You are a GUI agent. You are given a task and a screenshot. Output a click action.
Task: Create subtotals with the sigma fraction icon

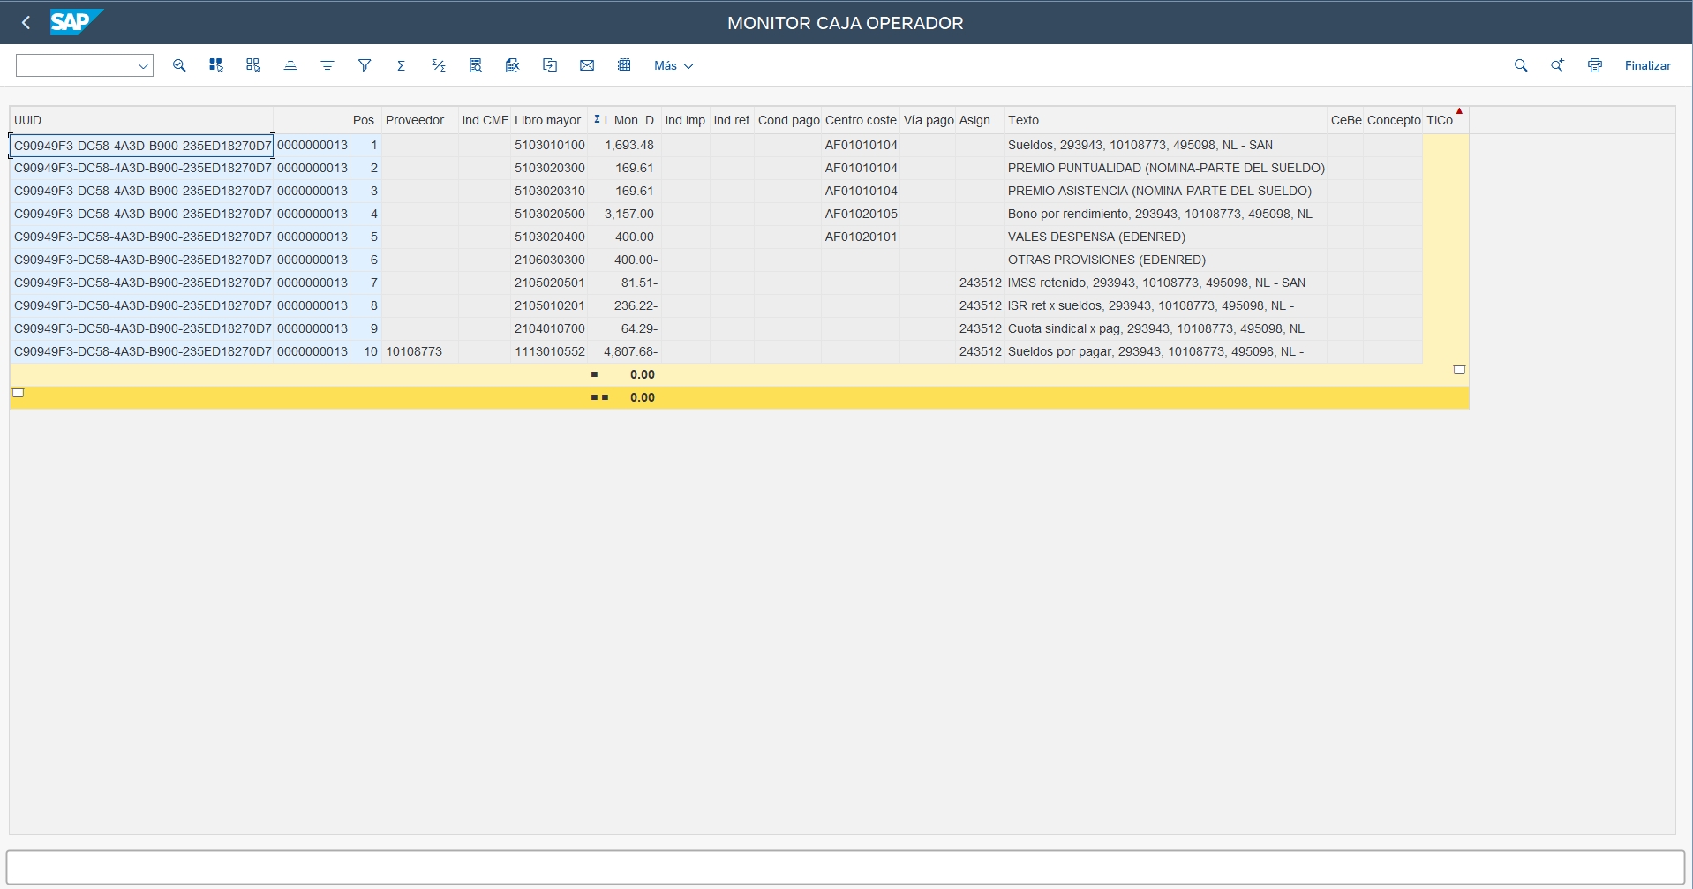[x=438, y=64]
